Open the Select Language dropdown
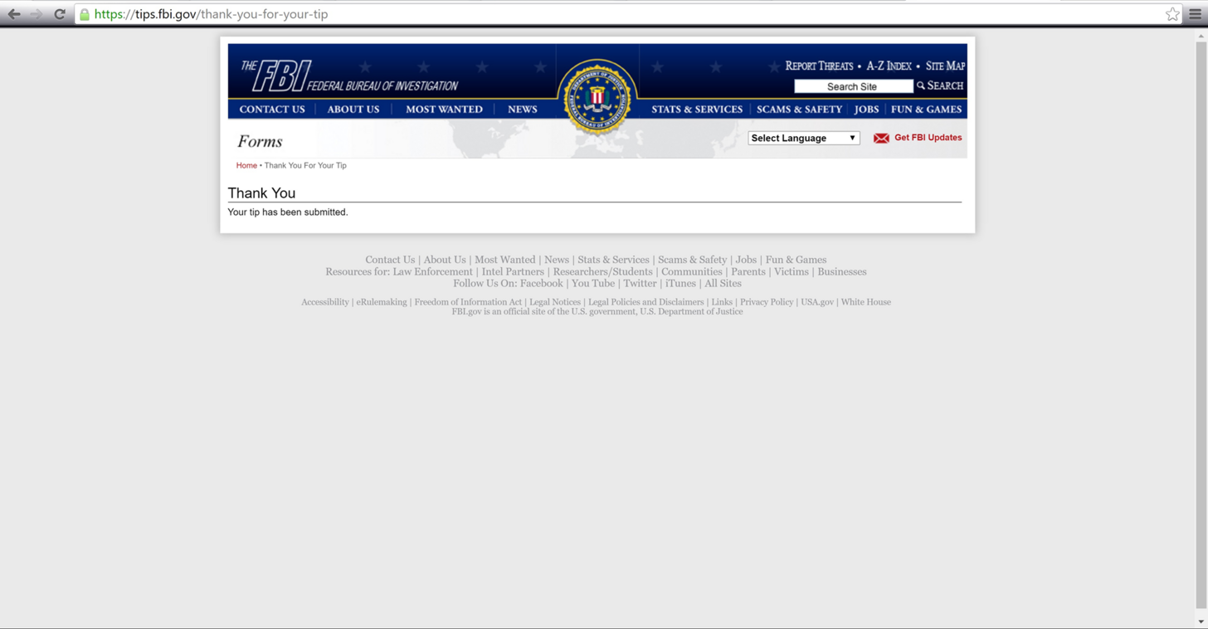The height and width of the screenshot is (629, 1208). (804, 138)
